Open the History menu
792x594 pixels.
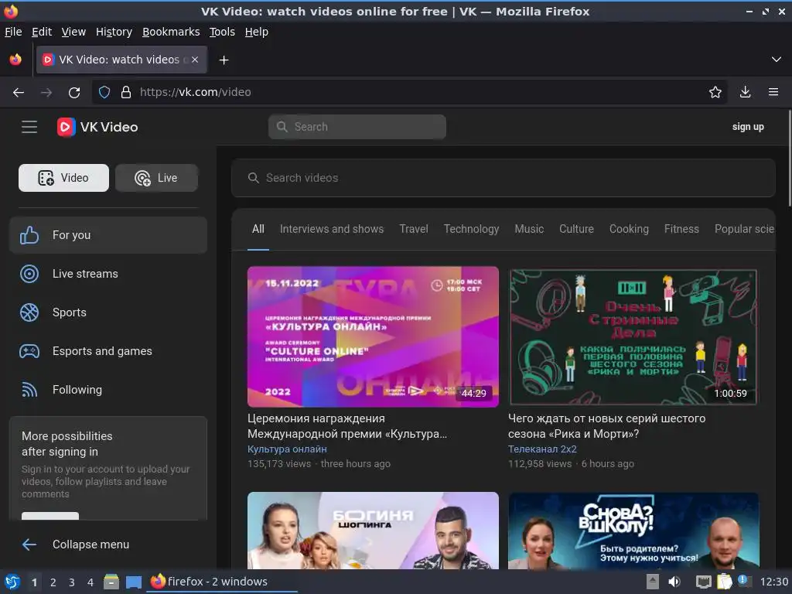(x=114, y=32)
